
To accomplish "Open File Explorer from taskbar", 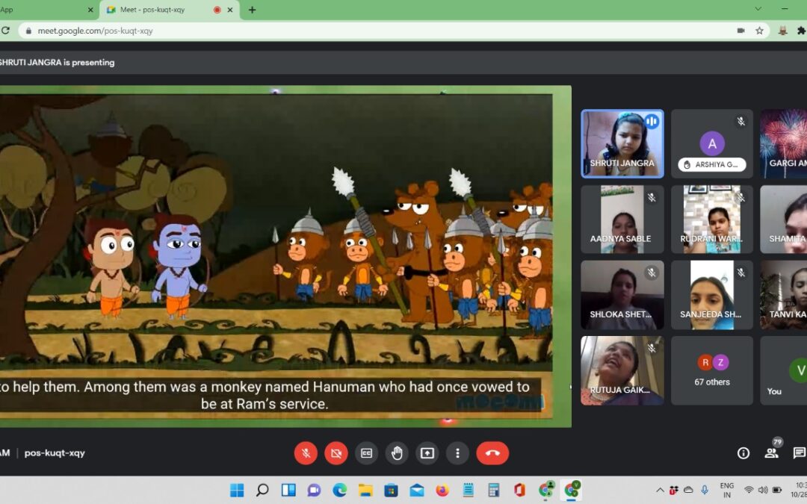I will point(365,490).
